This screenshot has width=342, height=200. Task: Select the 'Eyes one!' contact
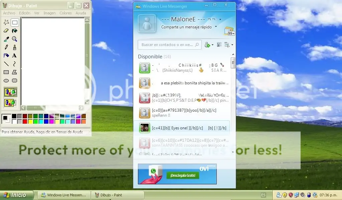182,128
